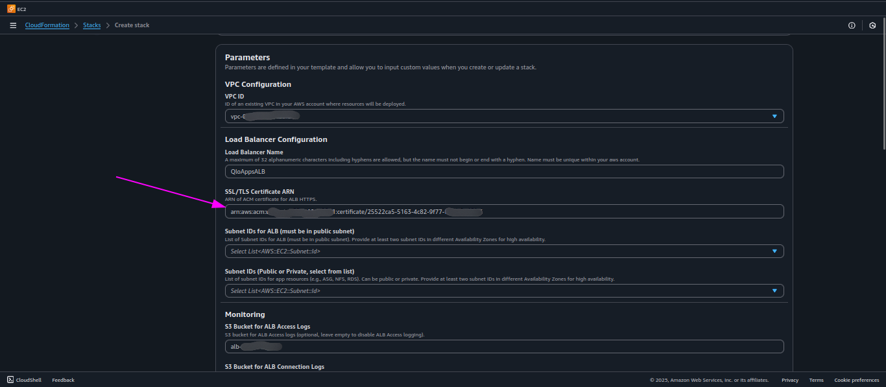The width and height of the screenshot is (886, 387).
Task: Open Subnet IDs for ALB dropdown
Action: click(x=504, y=251)
